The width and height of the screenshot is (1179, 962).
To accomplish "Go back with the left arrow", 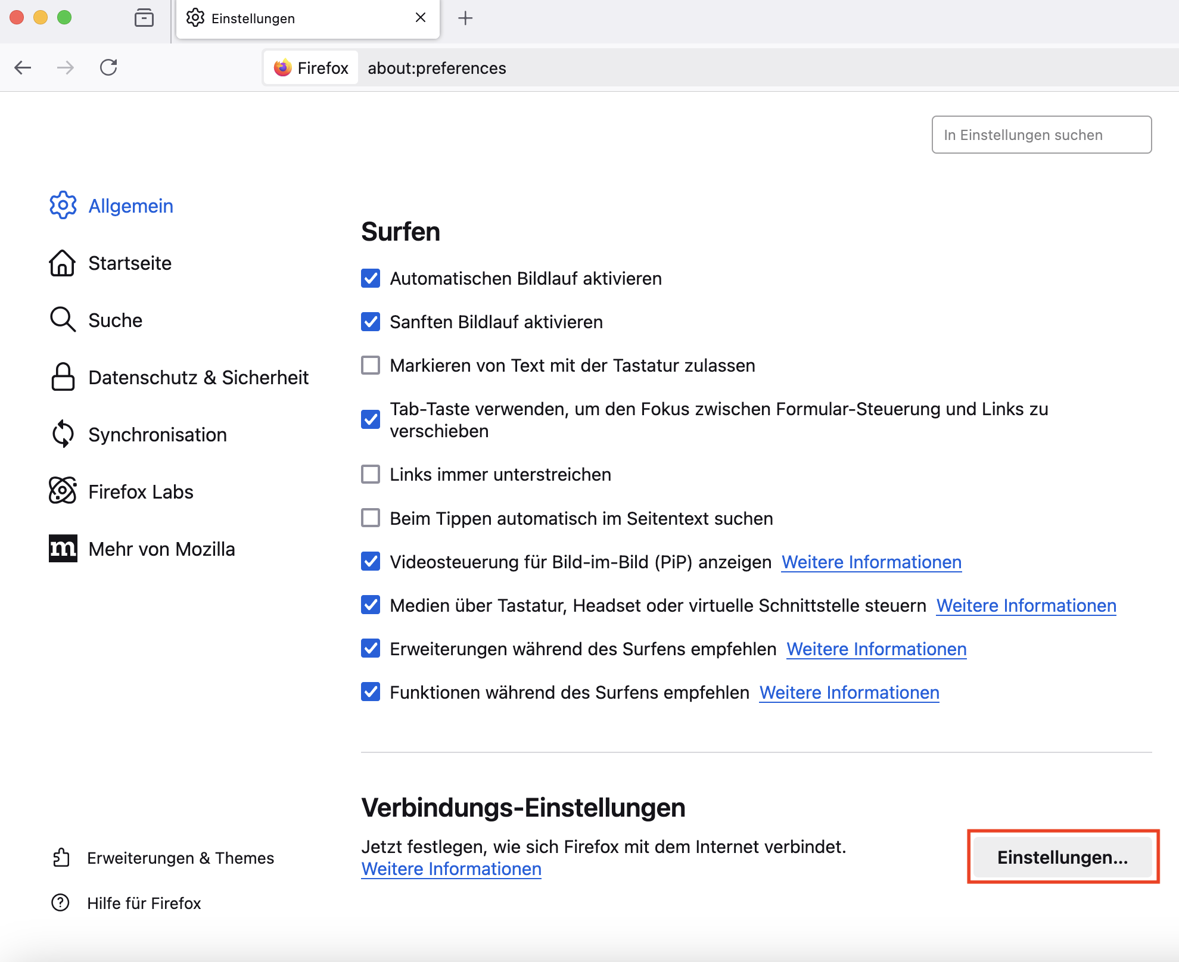I will (23, 67).
